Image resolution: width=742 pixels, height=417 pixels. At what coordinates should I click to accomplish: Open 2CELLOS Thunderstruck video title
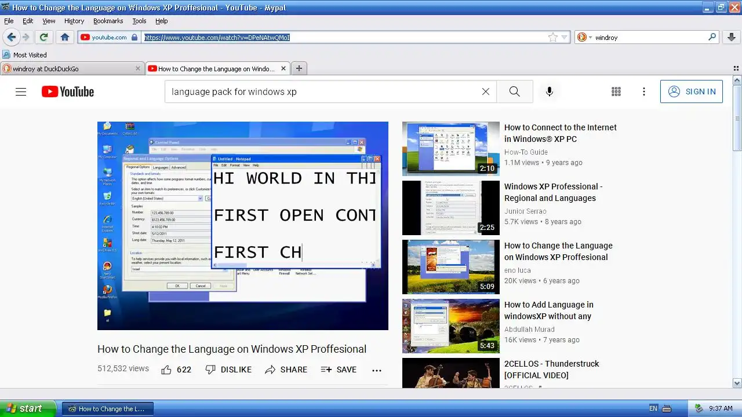[x=551, y=370]
